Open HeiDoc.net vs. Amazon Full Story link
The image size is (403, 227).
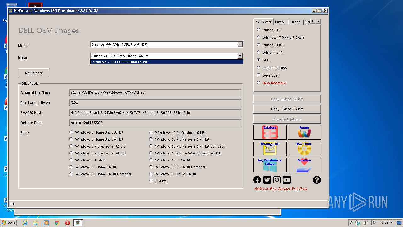tap(281, 189)
